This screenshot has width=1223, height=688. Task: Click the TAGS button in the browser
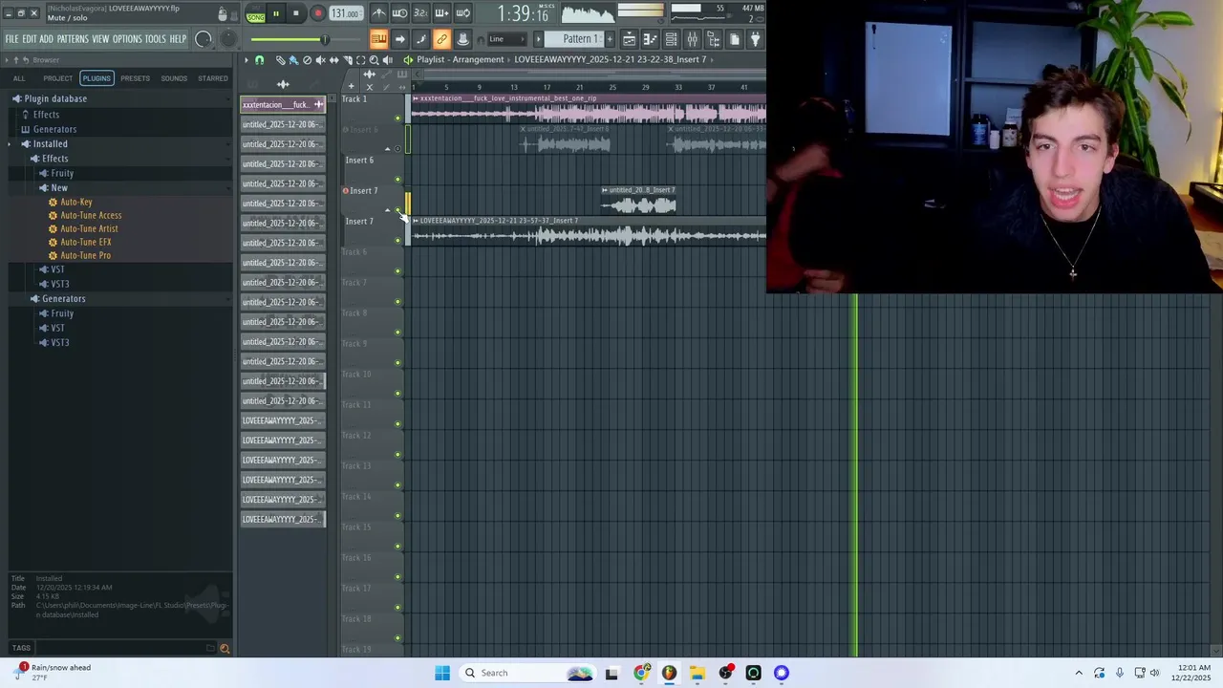click(x=21, y=648)
